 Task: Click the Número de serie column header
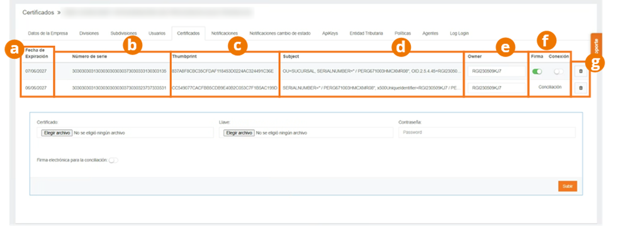pos(89,56)
